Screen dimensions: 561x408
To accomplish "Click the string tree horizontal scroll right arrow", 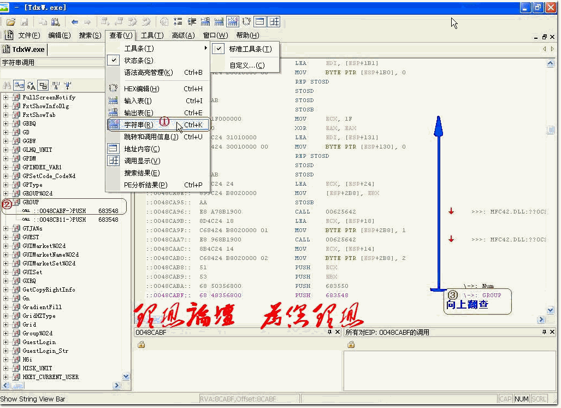I will [x=117, y=385].
